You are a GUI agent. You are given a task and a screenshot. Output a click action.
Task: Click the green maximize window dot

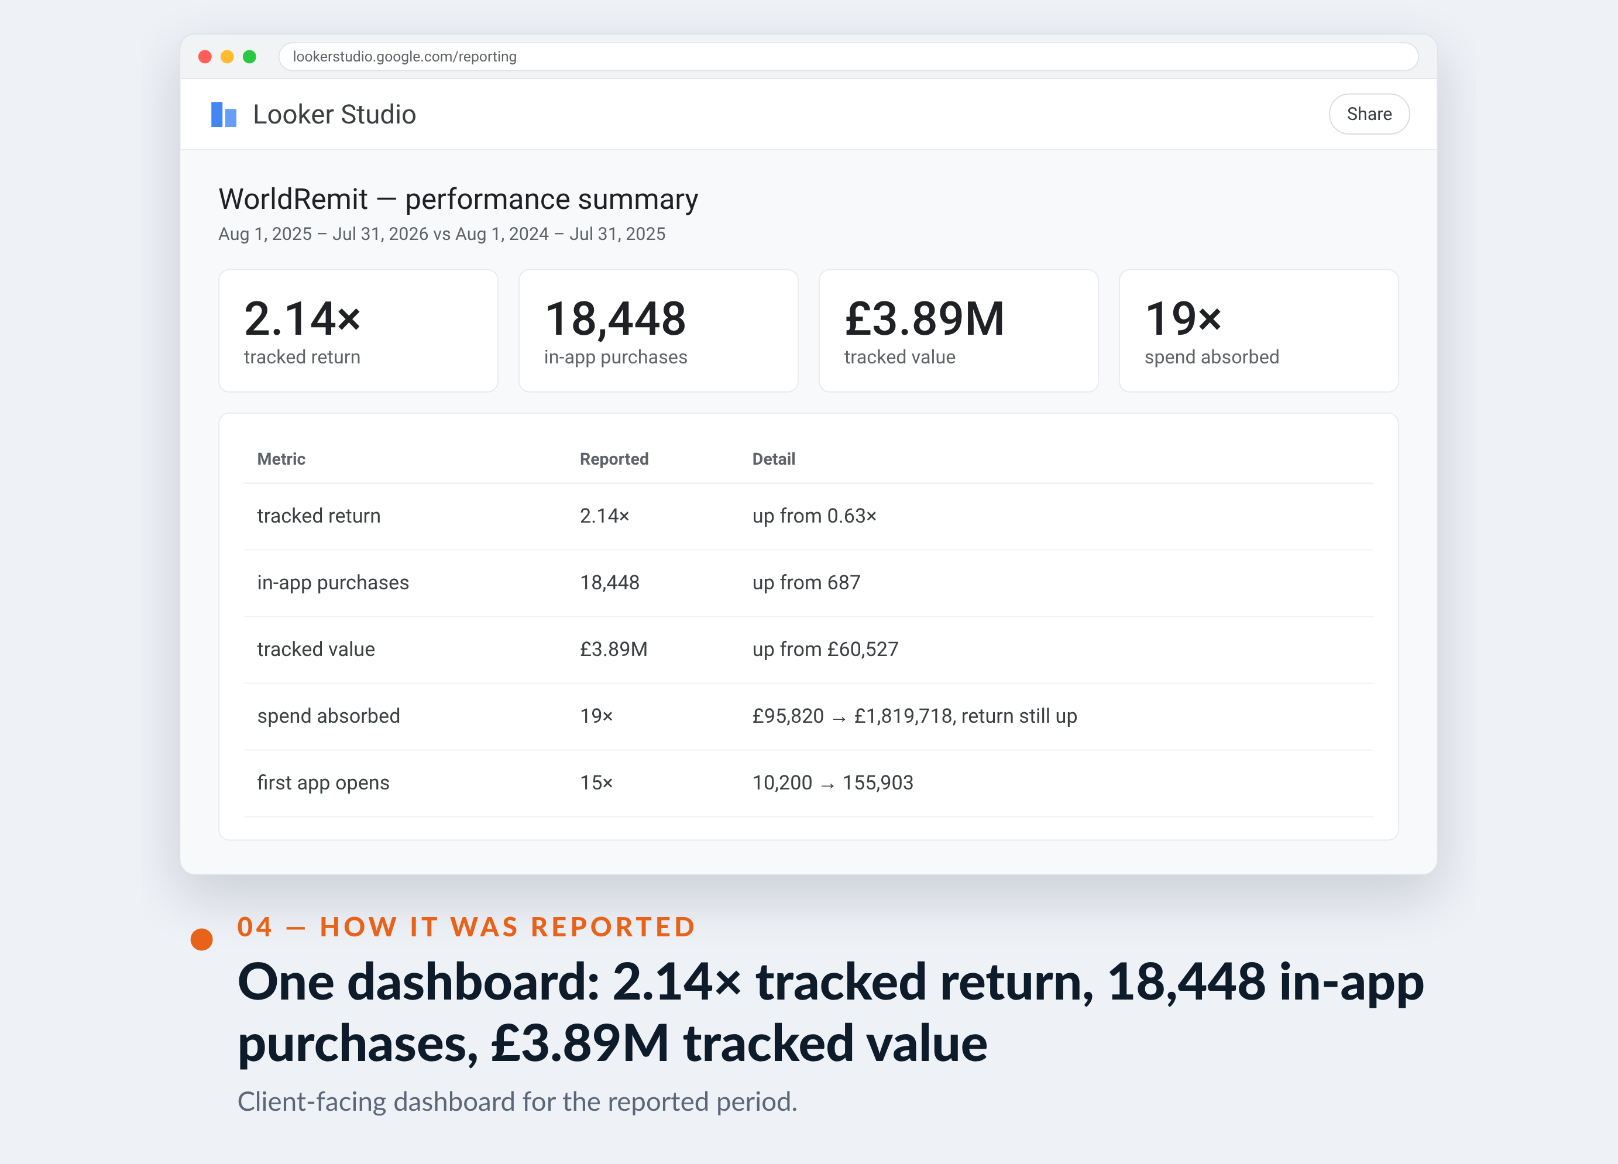point(249,56)
